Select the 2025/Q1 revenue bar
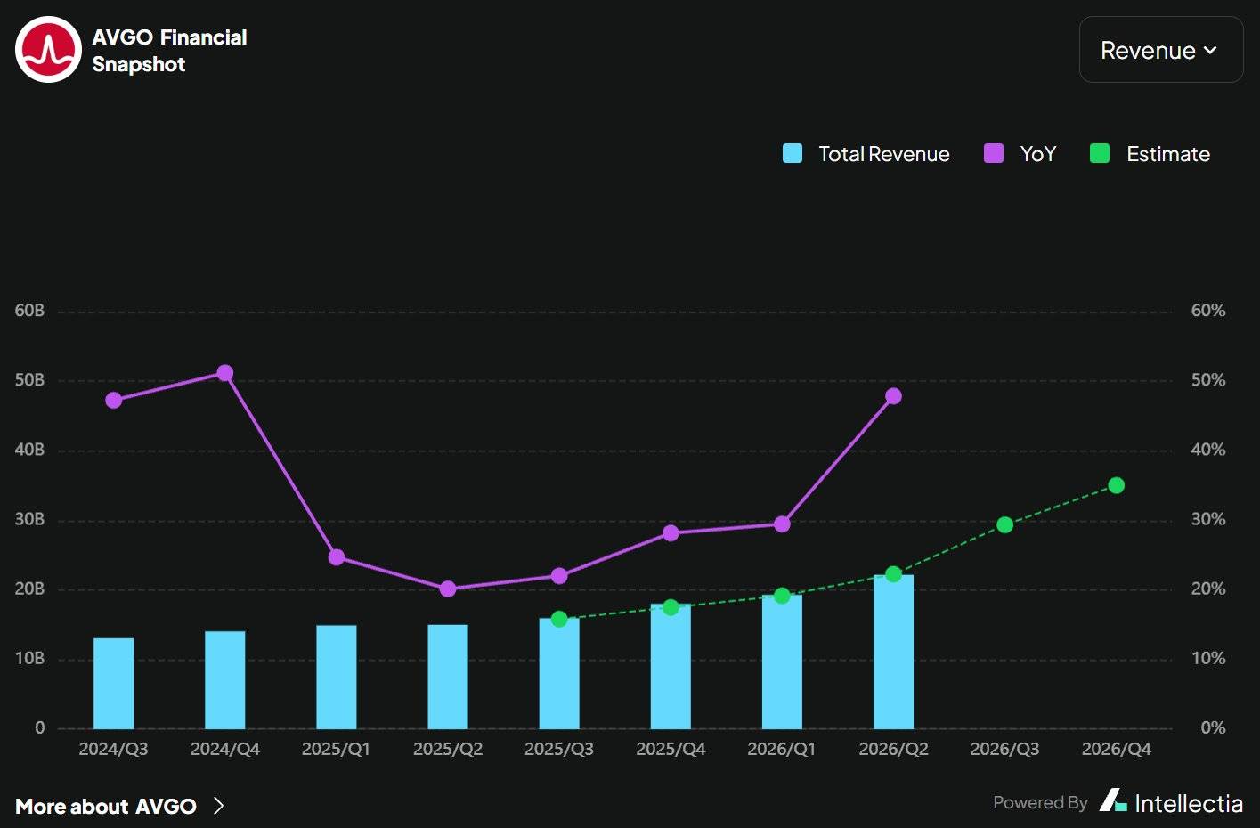1260x828 pixels. pos(337,678)
